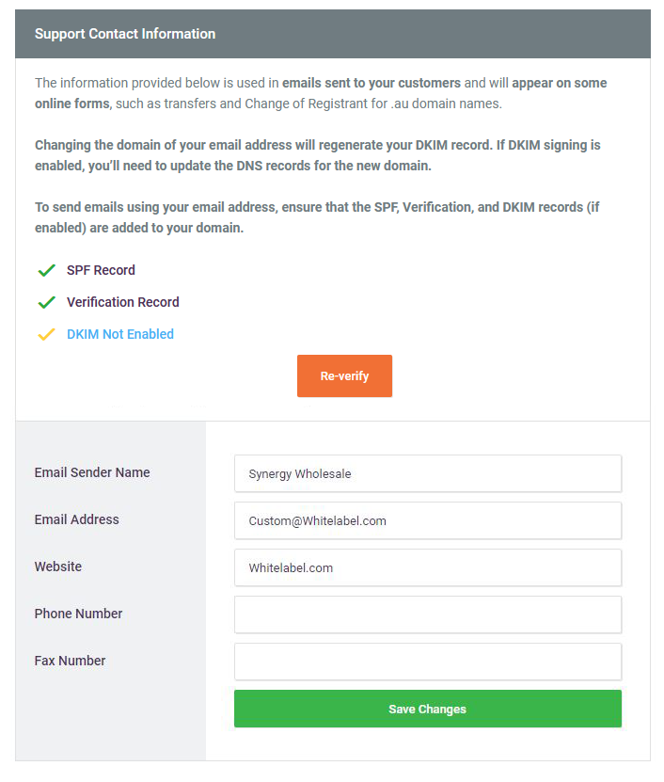This screenshot has height=782, width=664.
Task: Click the Email Sender Name label
Action: 92,472
